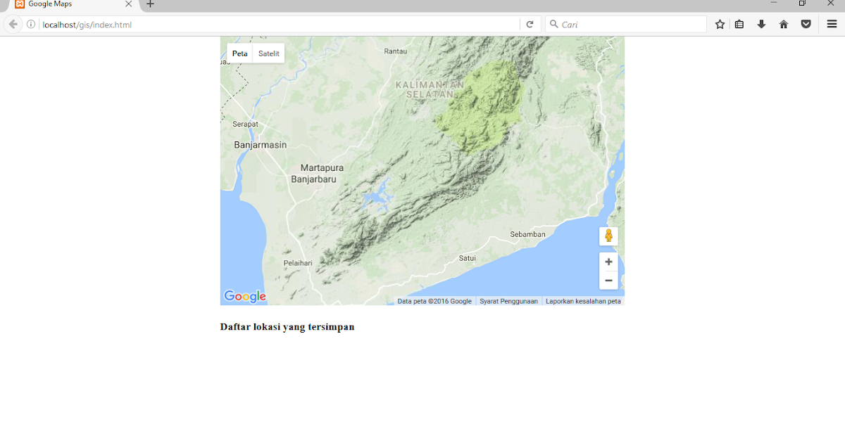Click the Google logo on the map
Viewport: 845px width, 443px height.
pyautogui.click(x=244, y=296)
